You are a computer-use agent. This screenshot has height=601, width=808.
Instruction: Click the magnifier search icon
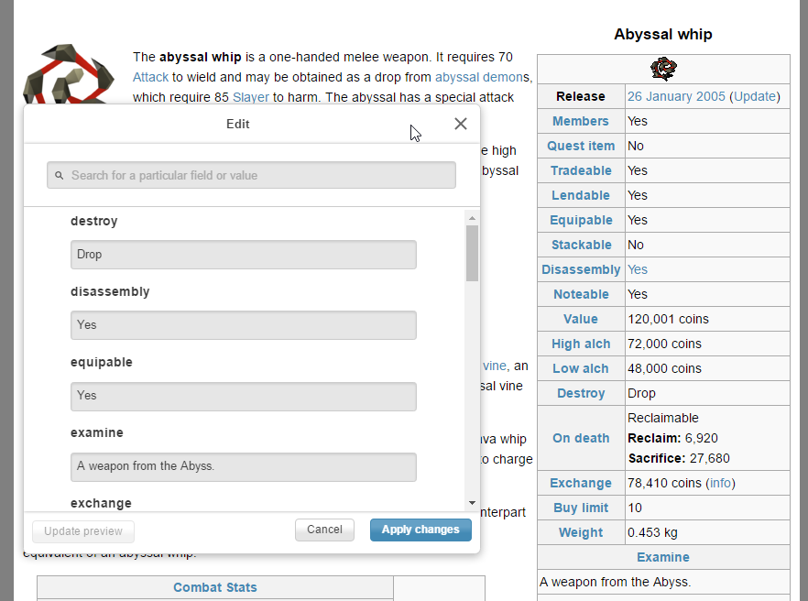coord(60,175)
